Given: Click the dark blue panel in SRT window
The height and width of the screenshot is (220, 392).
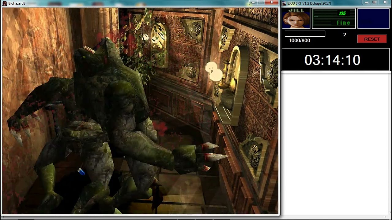Looking at the screenshot, I should 373,18.
